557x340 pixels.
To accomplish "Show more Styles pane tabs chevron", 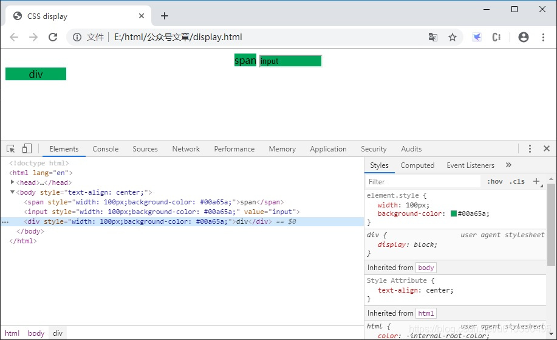I will pos(508,165).
